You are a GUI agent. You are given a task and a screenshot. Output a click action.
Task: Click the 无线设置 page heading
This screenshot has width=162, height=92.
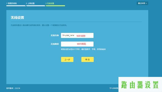(x=17, y=18)
